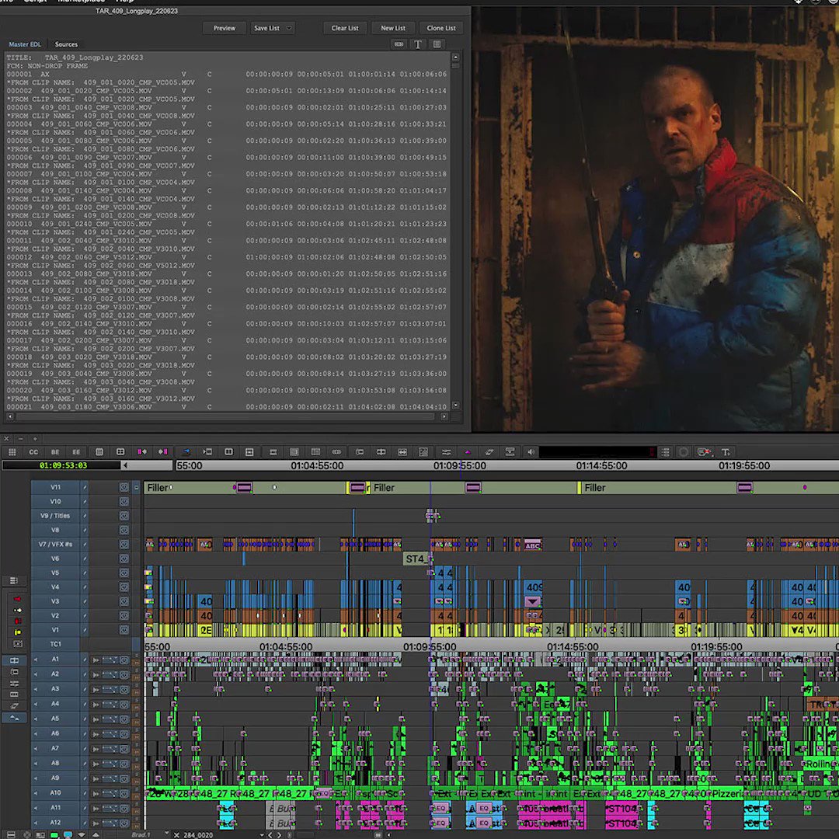Screen dimensions: 839x839
Task: Toggle the monitor icon on track V4
Action: (124, 587)
